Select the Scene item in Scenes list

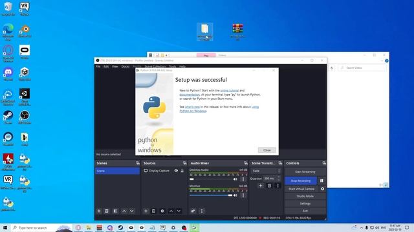pos(118,171)
